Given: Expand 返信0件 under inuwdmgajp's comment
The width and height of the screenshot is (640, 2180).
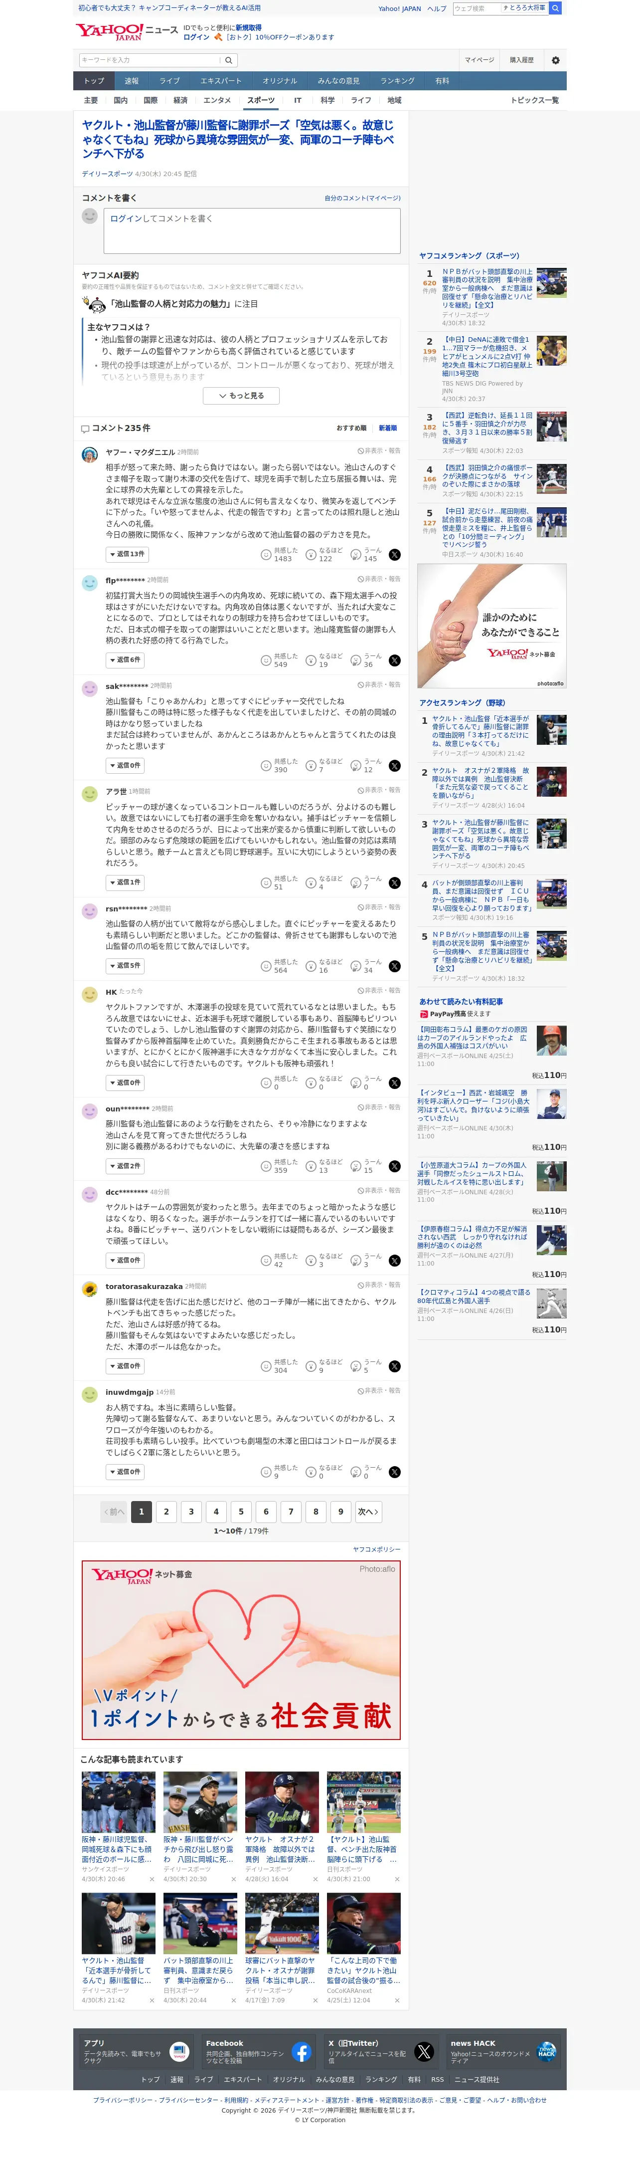Looking at the screenshot, I should [124, 1472].
